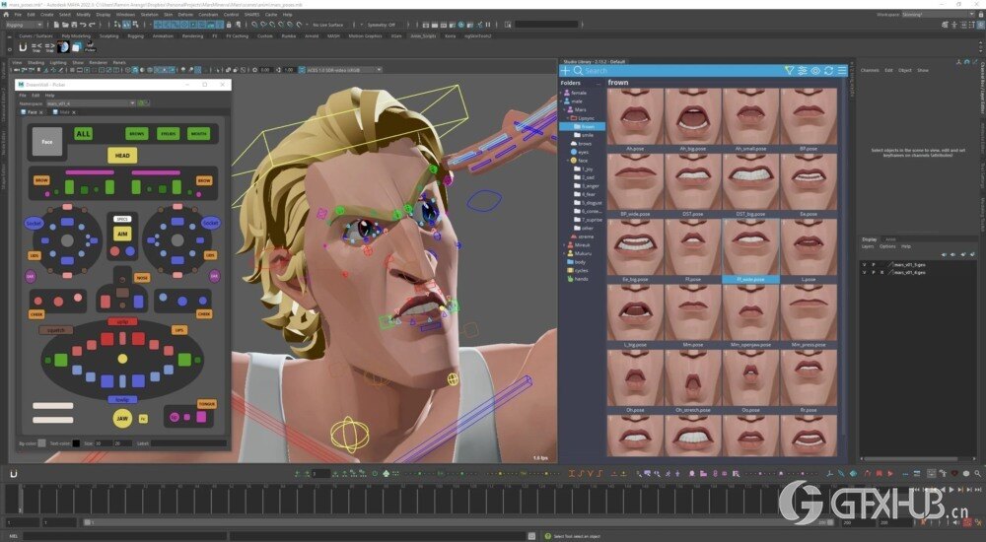The height and width of the screenshot is (542, 986).
Task: Toggle visibility V of second mars layer
Action: 865,273
